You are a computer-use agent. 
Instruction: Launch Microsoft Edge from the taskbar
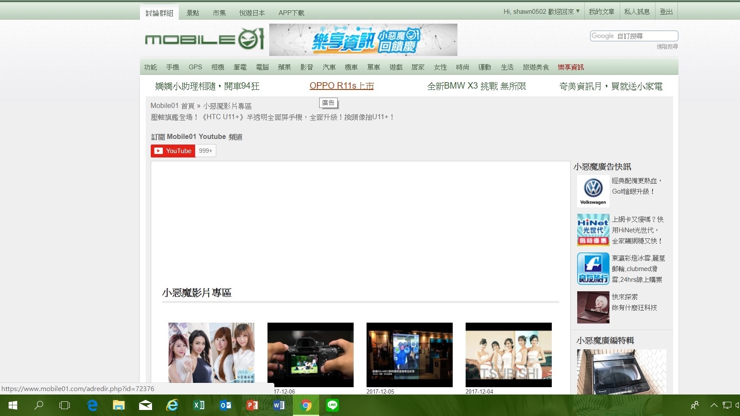click(x=92, y=405)
